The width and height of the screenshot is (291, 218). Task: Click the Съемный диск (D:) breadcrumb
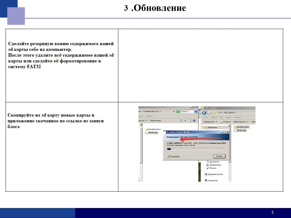(x=151, y=111)
